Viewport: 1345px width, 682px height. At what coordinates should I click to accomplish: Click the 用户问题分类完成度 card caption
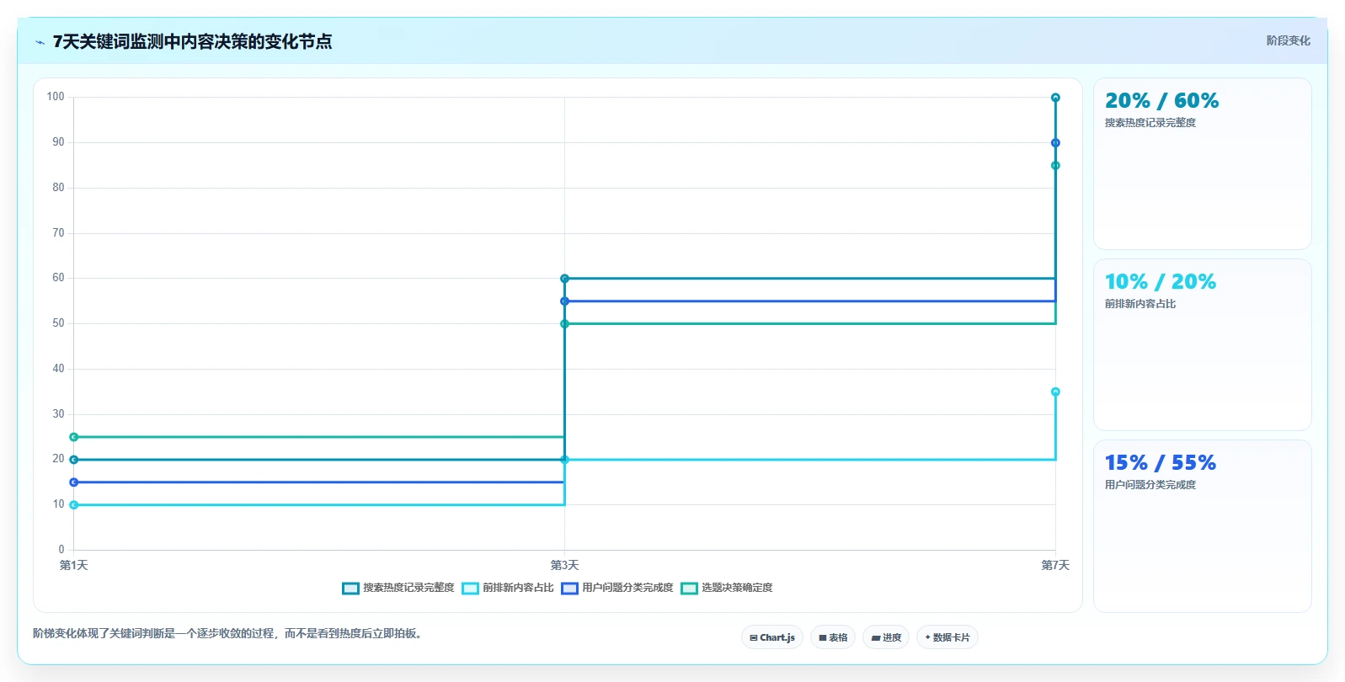(x=1150, y=485)
